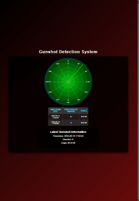
Task: Click the 240° label on the radar
Action: 50,92
